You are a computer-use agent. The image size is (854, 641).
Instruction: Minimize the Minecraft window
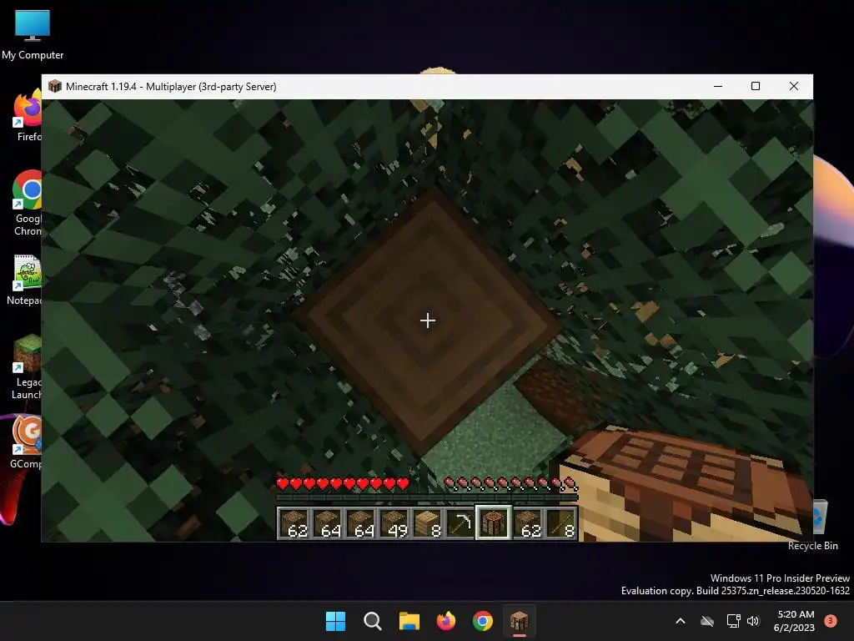point(718,86)
